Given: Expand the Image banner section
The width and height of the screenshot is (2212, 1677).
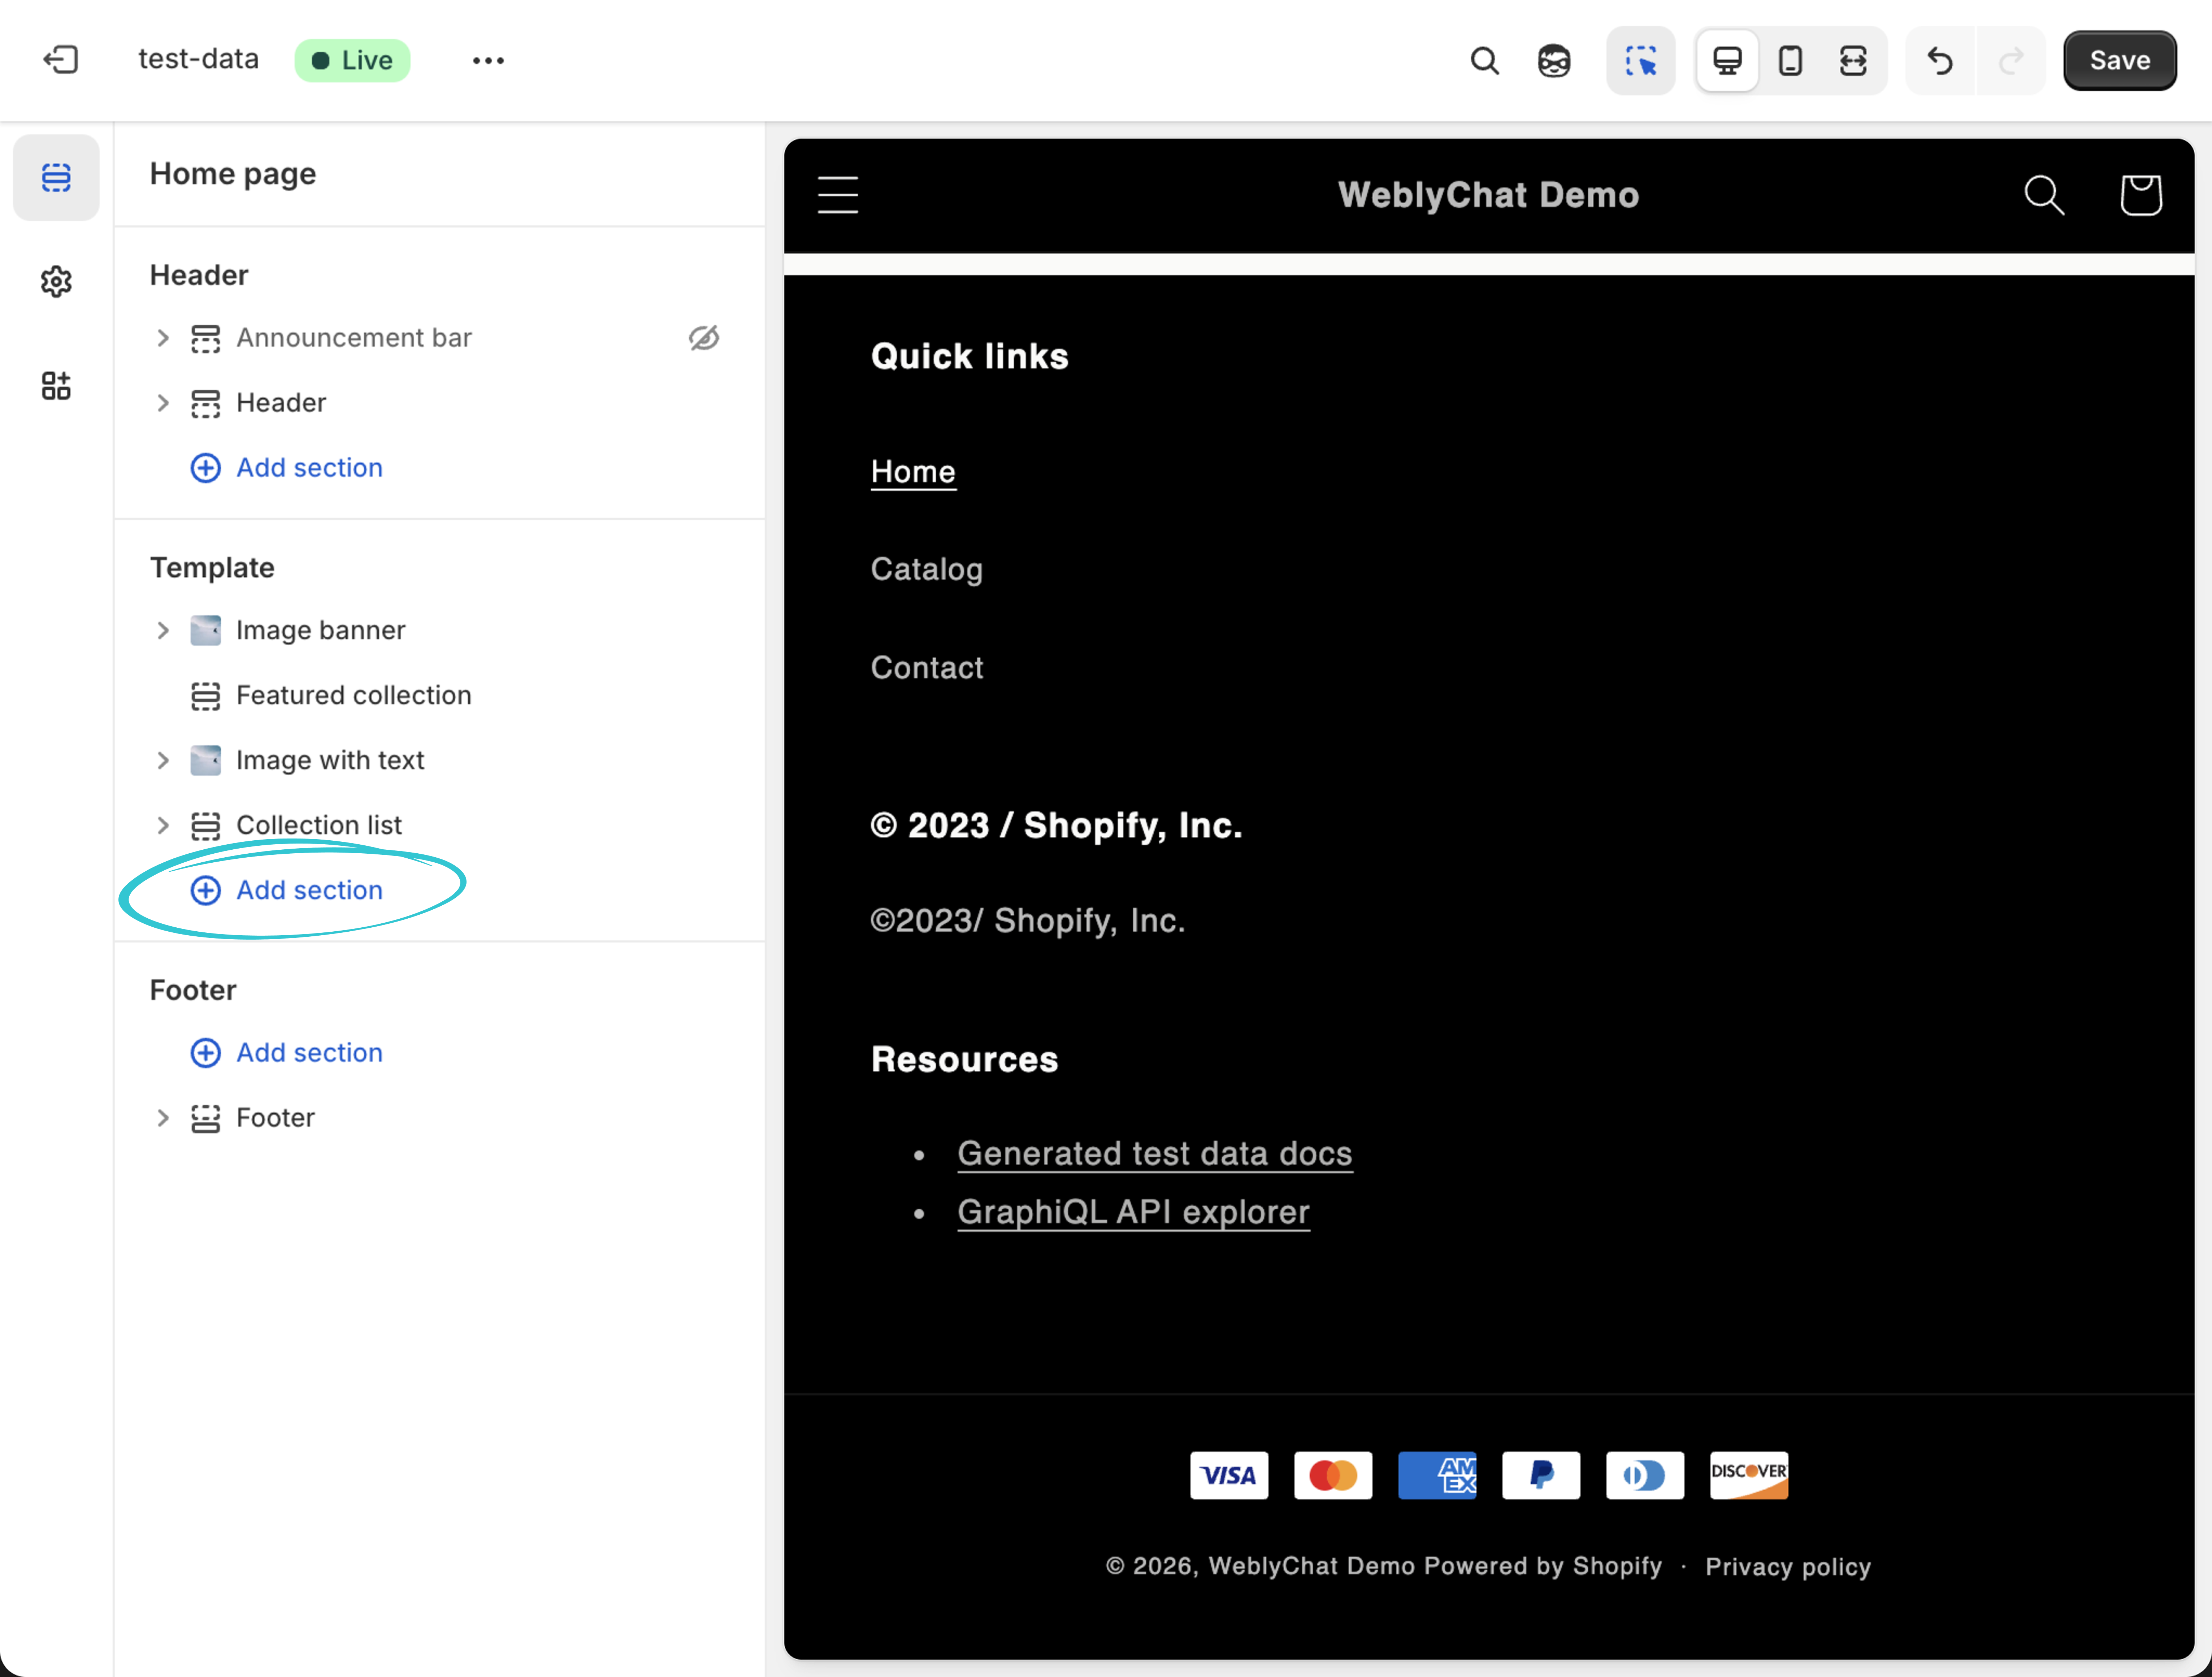Looking at the screenshot, I should click(x=164, y=630).
